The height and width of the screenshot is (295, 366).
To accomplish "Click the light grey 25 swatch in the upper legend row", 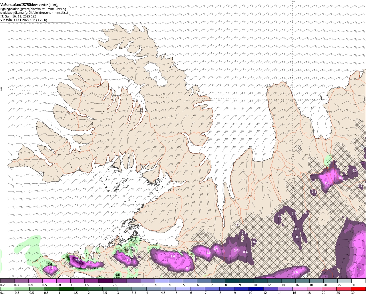I will [x=345, y=281].
